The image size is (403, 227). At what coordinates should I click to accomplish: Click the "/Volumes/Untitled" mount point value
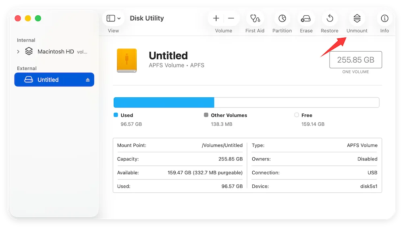(x=222, y=145)
